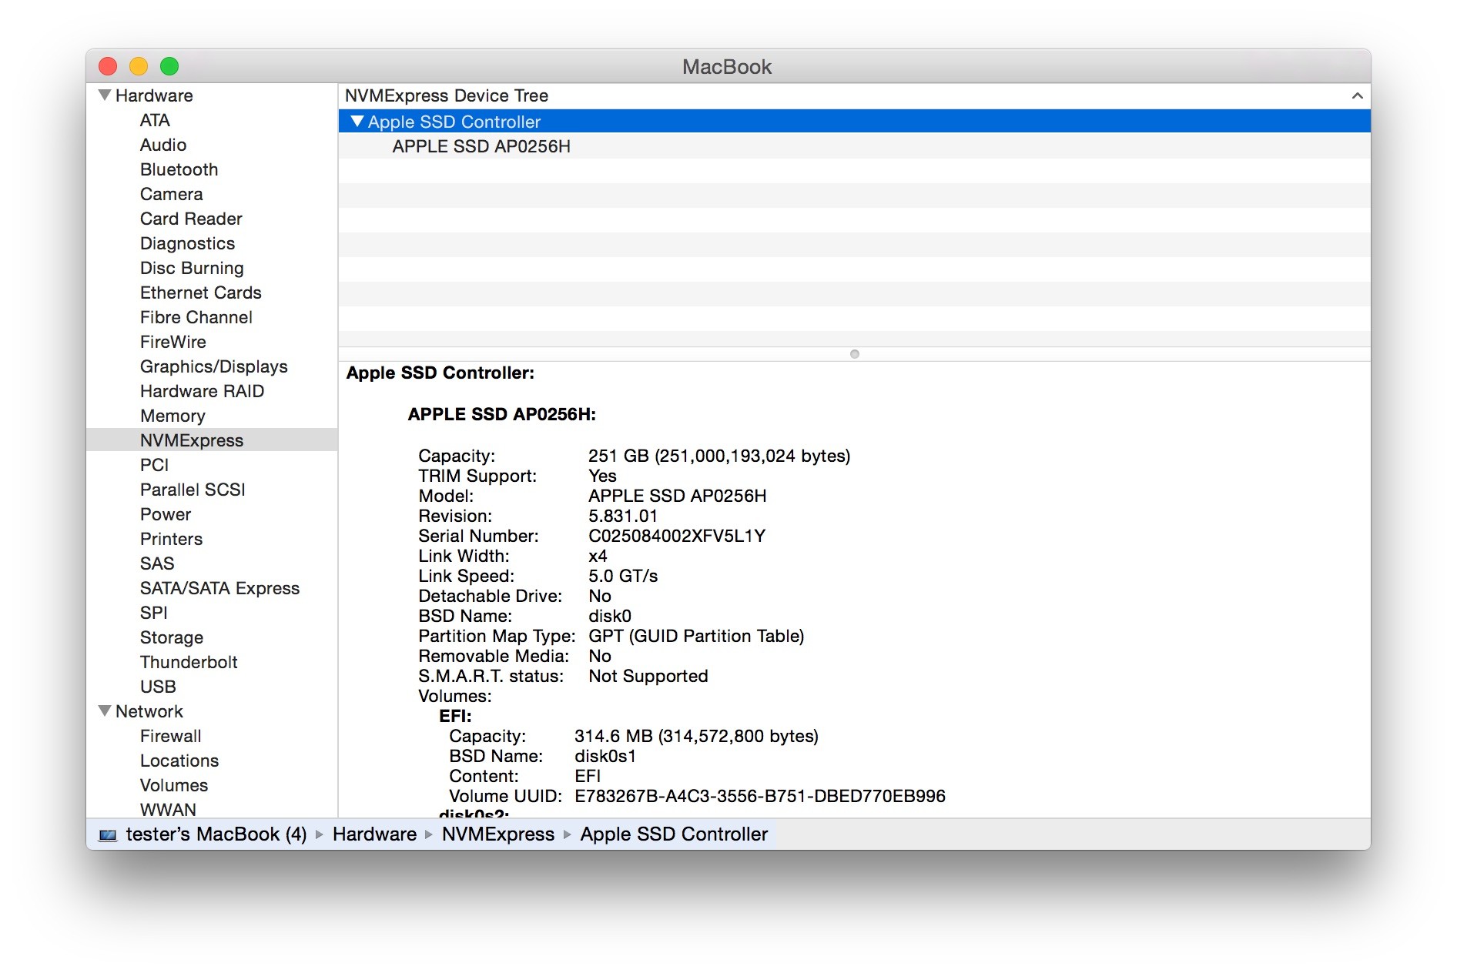Open Graphics/Displays info
The image size is (1457, 973).
(214, 366)
